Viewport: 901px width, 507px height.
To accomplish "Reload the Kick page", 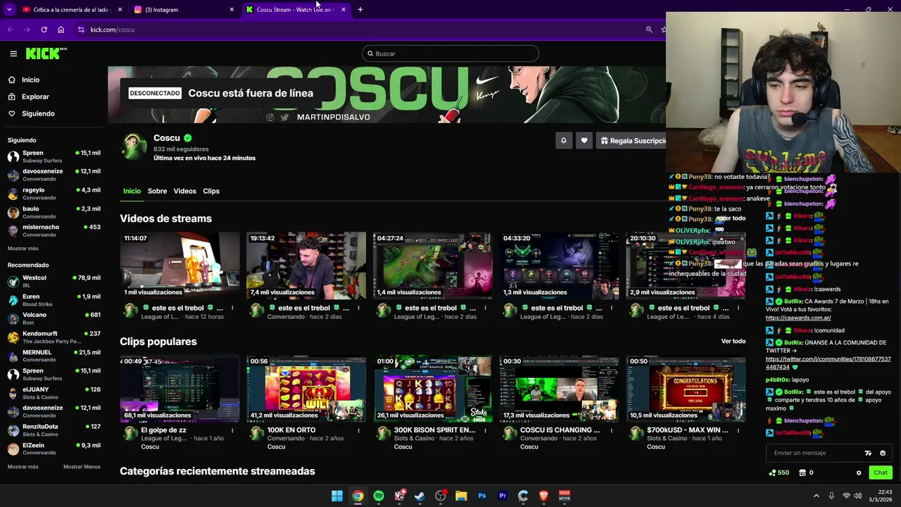I will pyautogui.click(x=44, y=30).
